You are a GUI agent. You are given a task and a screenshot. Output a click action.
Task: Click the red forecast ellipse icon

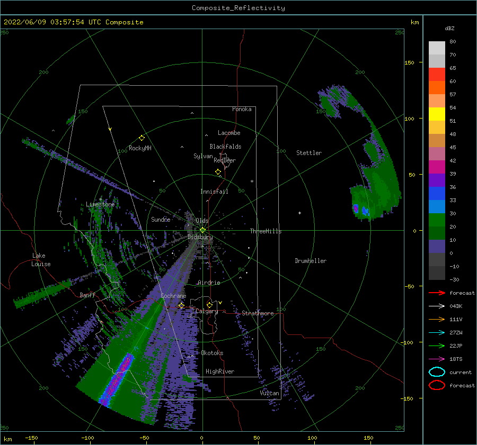click(x=437, y=385)
